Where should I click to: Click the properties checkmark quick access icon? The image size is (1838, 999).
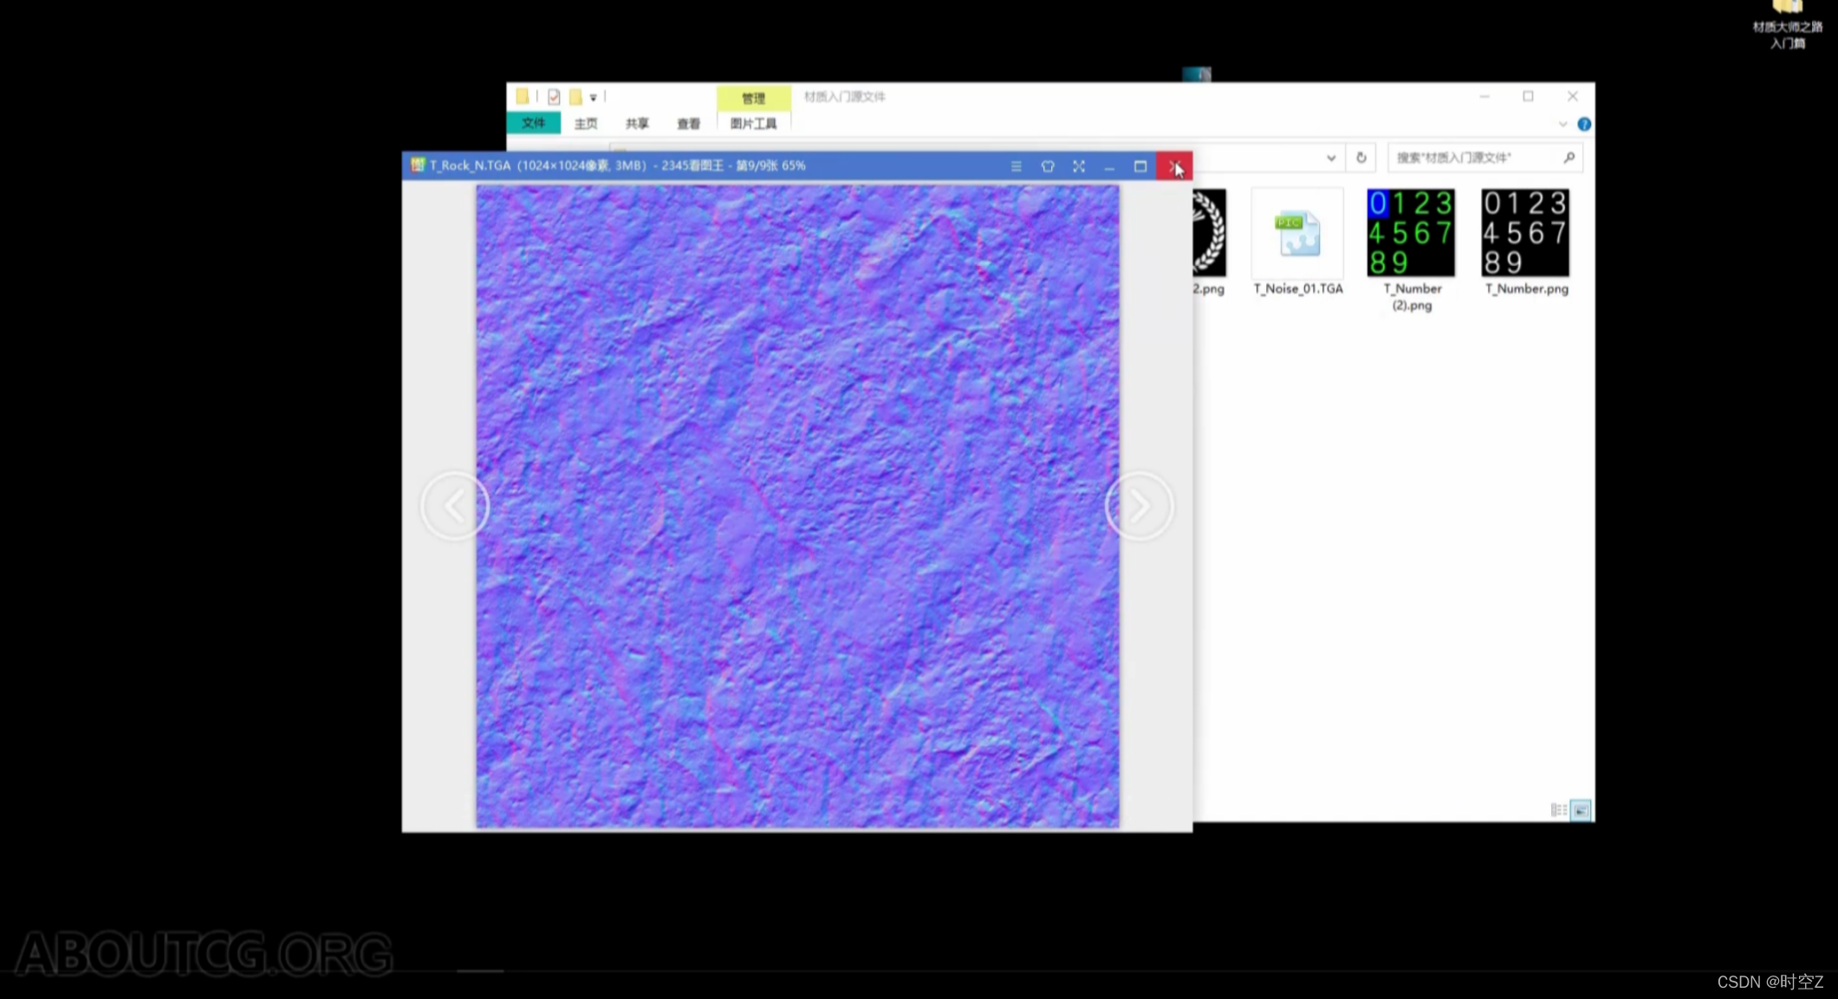pyautogui.click(x=554, y=97)
